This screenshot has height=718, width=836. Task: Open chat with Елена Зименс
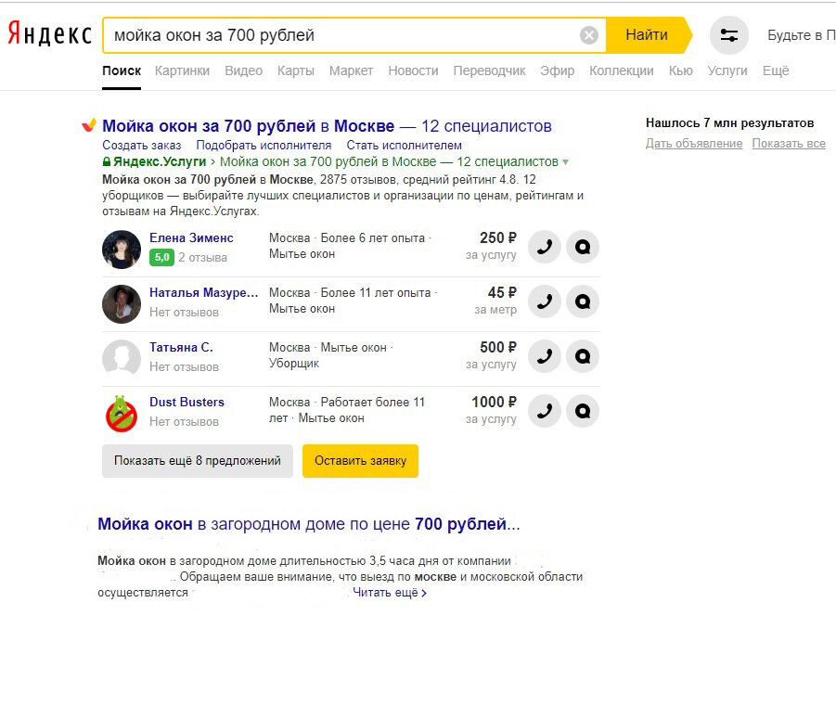click(583, 247)
